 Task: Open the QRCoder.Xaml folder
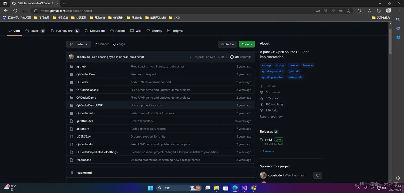(86, 74)
